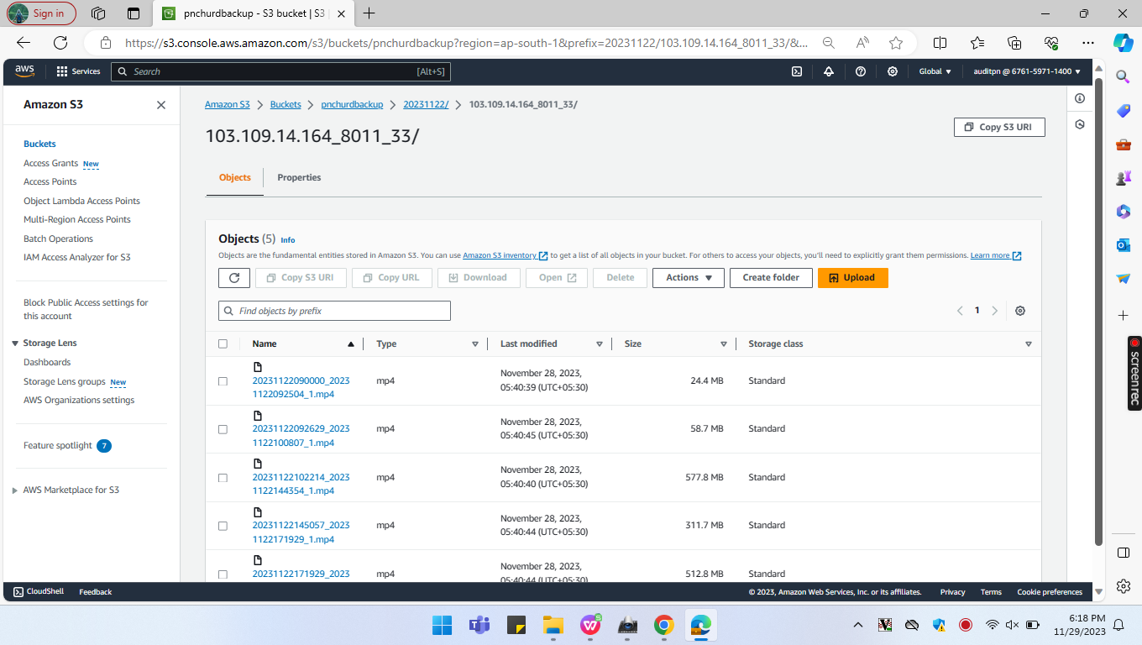Open AWS console settings gear in header
Image resolution: width=1142 pixels, height=645 pixels.
click(x=893, y=71)
